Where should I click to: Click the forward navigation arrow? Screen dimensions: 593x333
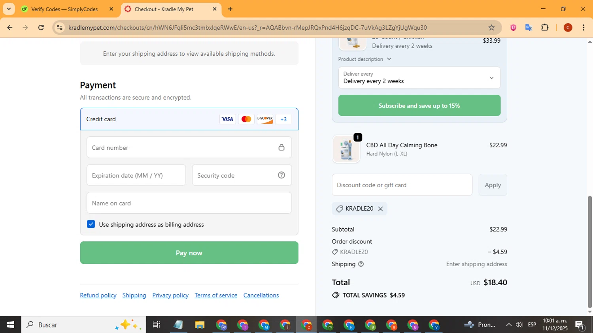(x=25, y=27)
